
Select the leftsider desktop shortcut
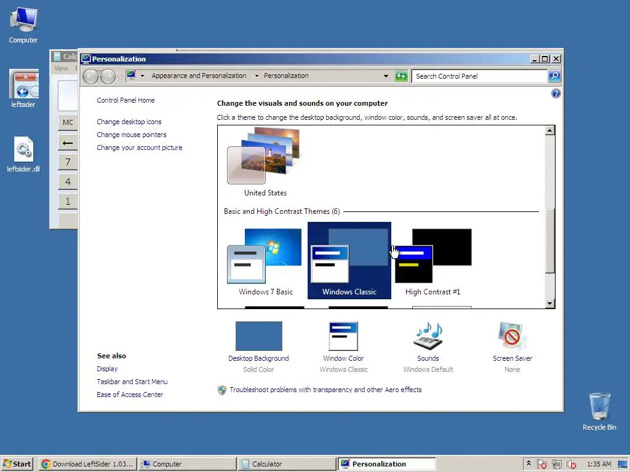[x=23, y=88]
